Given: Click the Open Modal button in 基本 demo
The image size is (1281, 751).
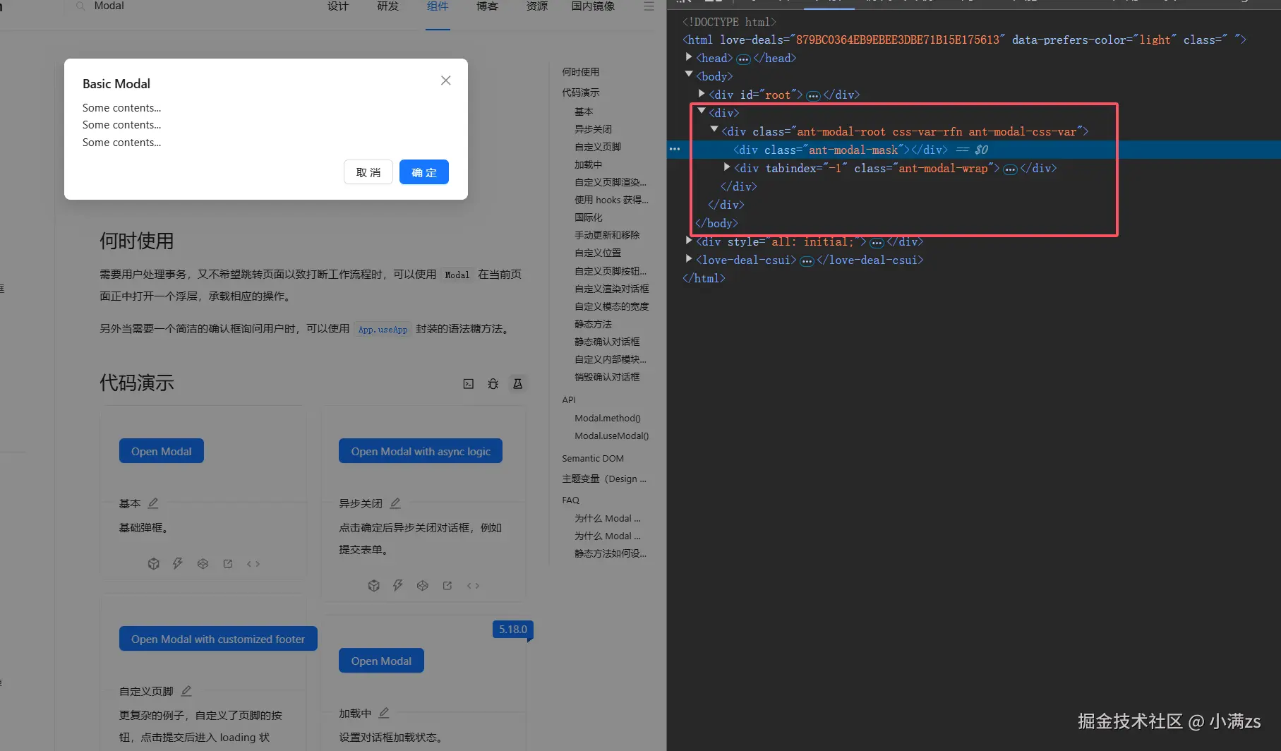Looking at the screenshot, I should [162, 451].
